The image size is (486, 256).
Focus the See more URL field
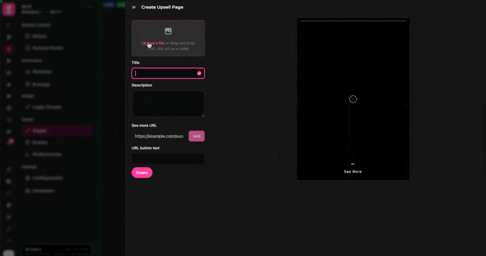pos(159,136)
